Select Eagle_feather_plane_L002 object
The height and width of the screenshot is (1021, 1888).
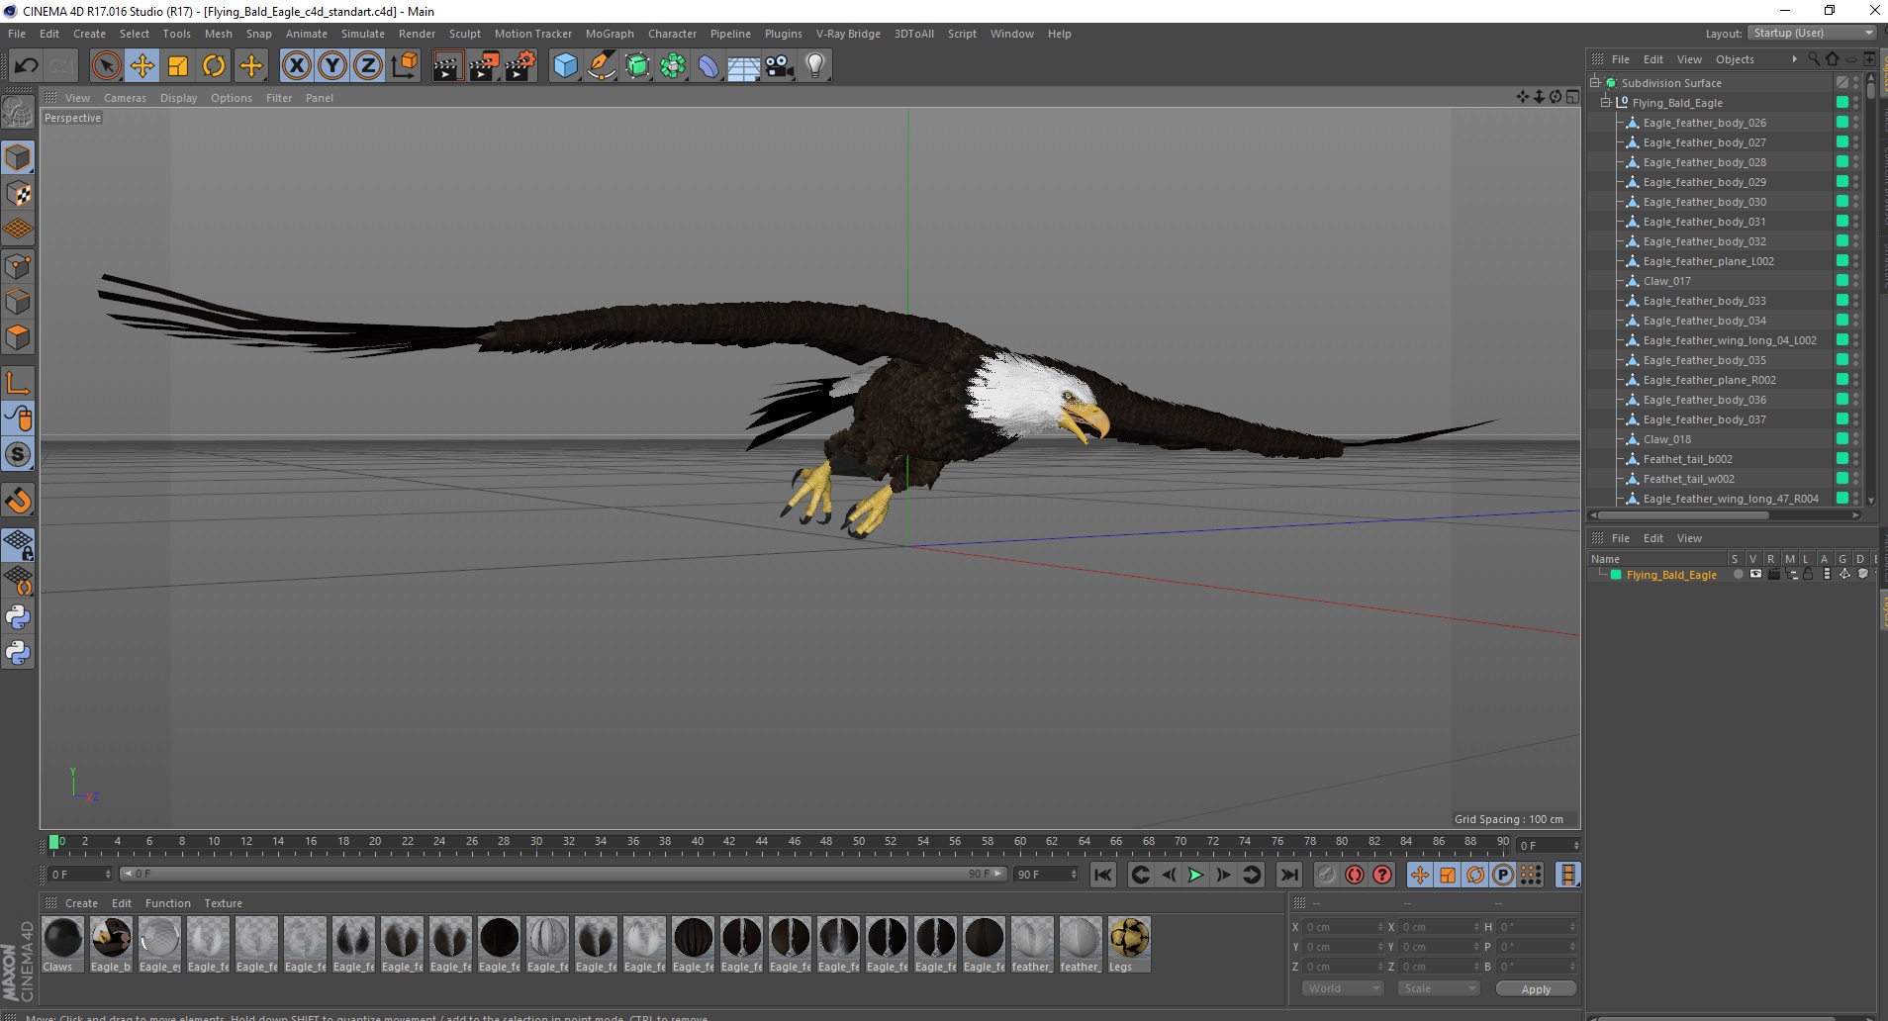pyautogui.click(x=1708, y=261)
